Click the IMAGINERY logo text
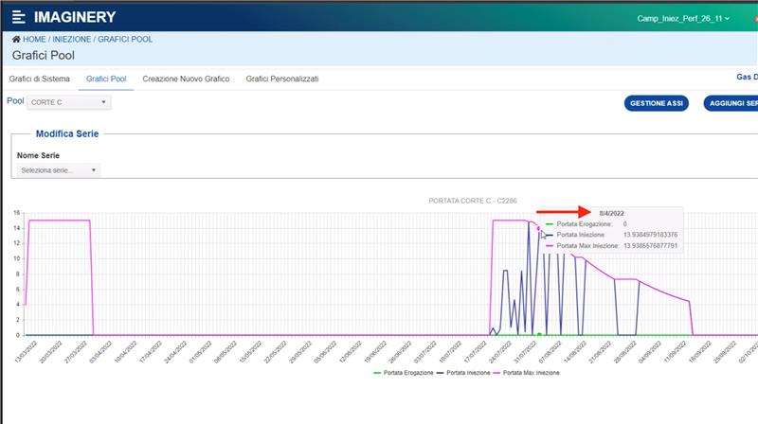 tap(75, 17)
